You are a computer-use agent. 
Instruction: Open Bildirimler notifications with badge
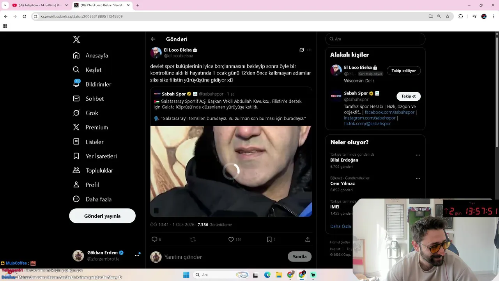[x=92, y=84]
